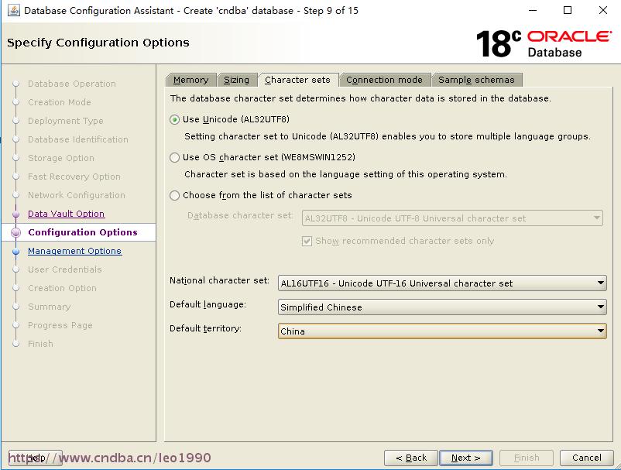Expand the National character set dropdown
The height and width of the screenshot is (470, 621).
point(442,283)
